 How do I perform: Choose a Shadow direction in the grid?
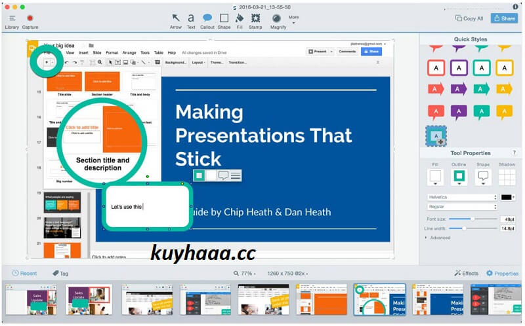[x=507, y=177]
